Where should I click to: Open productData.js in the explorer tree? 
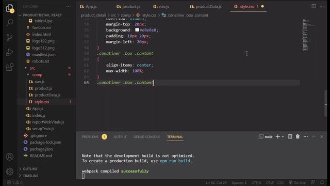[47, 95]
